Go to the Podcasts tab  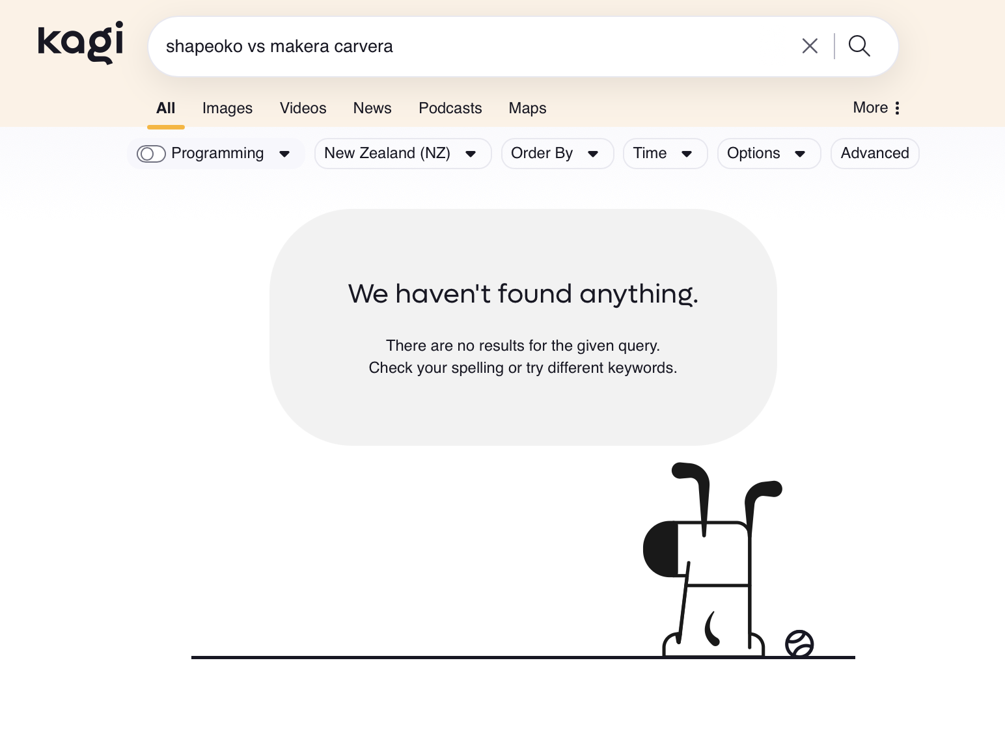450,108
